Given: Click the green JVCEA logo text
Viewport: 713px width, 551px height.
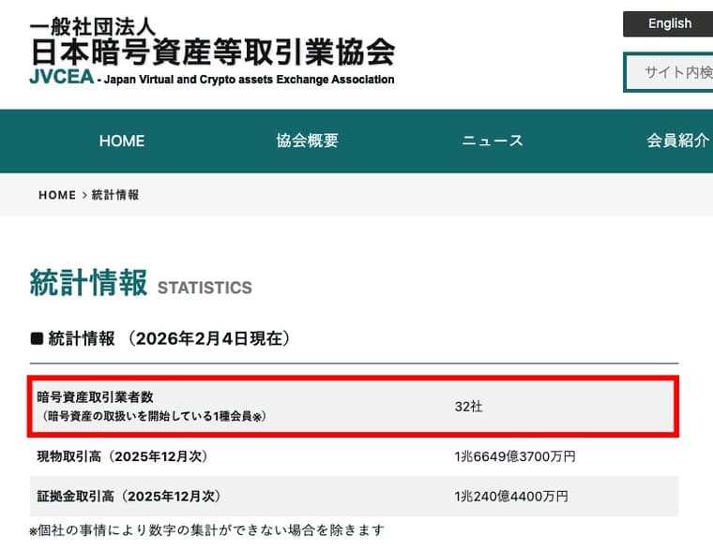Looking at the screenshot, I should point(61,78).
